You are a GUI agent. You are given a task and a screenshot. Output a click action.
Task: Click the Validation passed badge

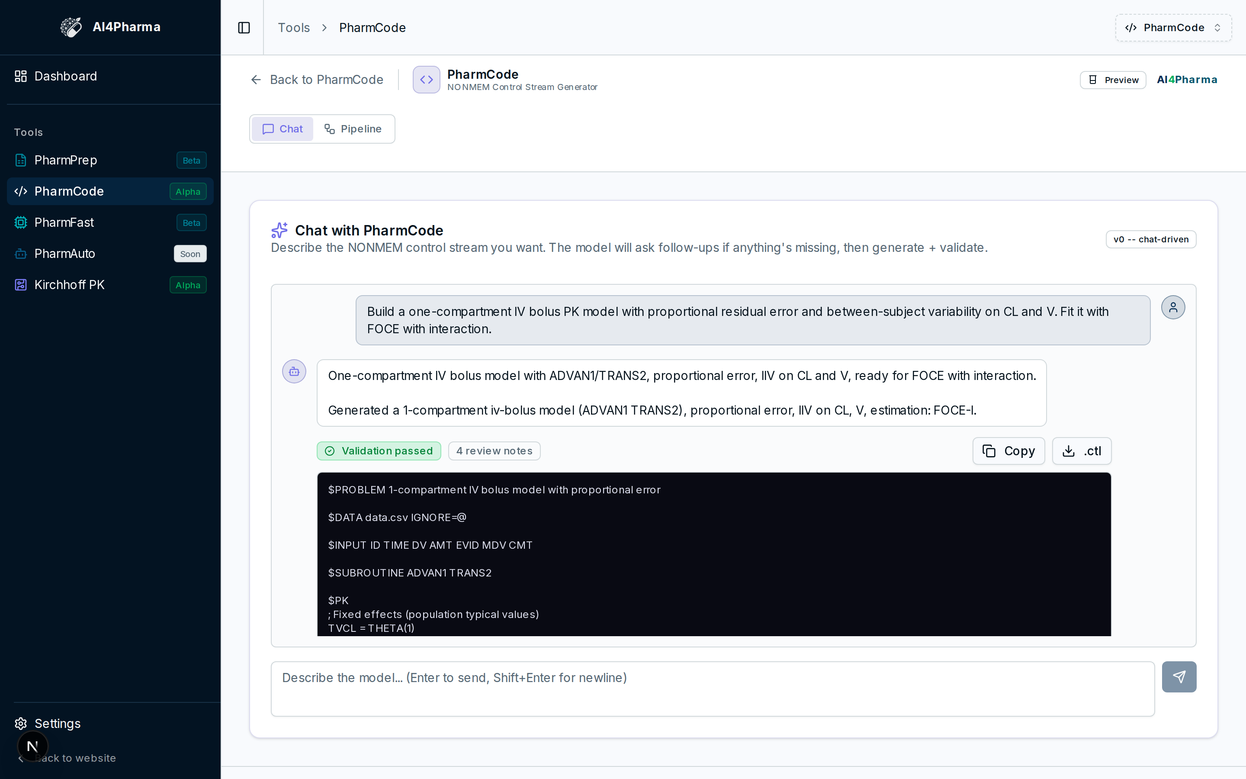pos(379,451)
